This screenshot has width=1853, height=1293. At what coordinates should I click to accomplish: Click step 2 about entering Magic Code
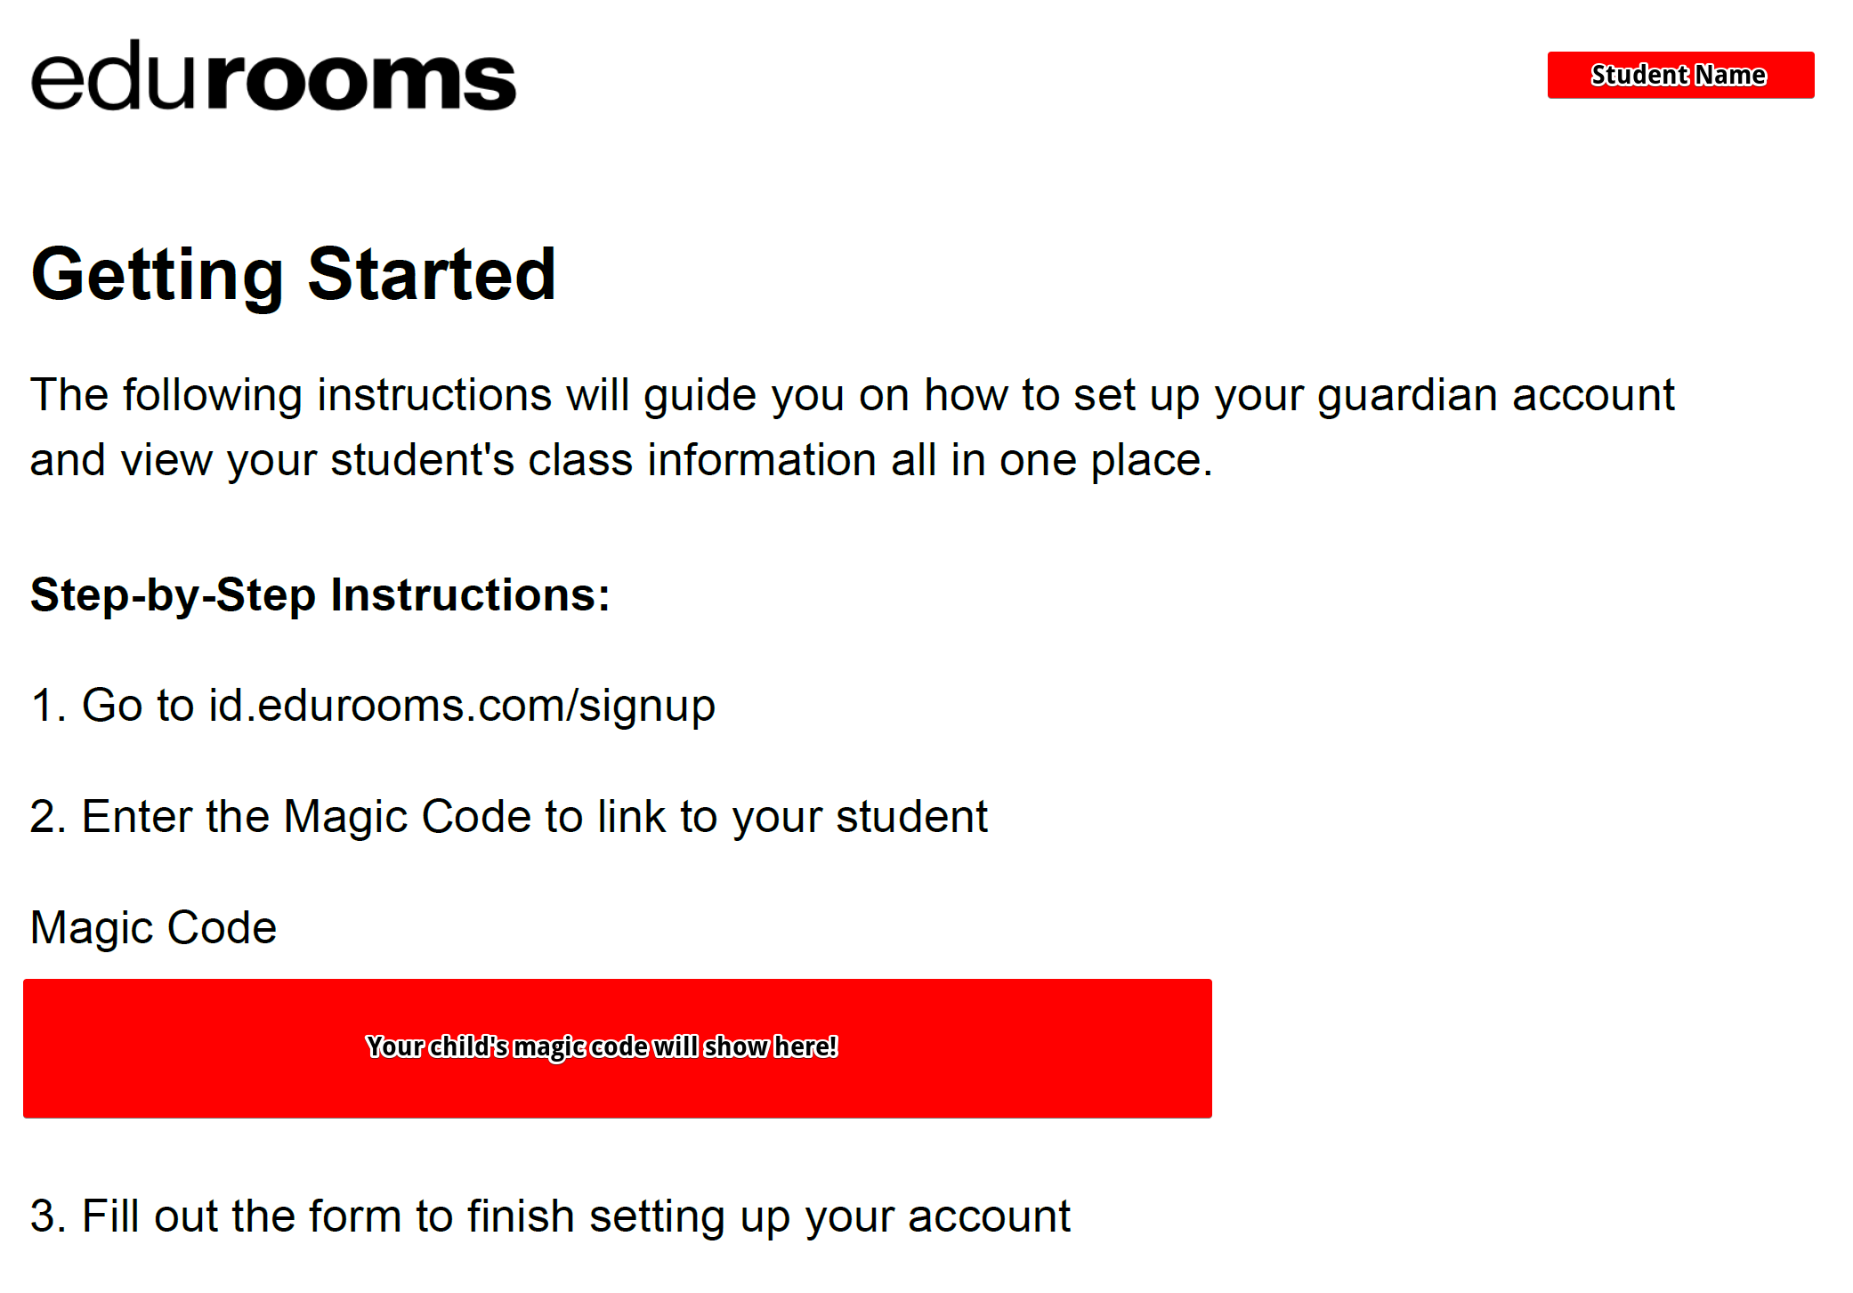pos(509,817)
